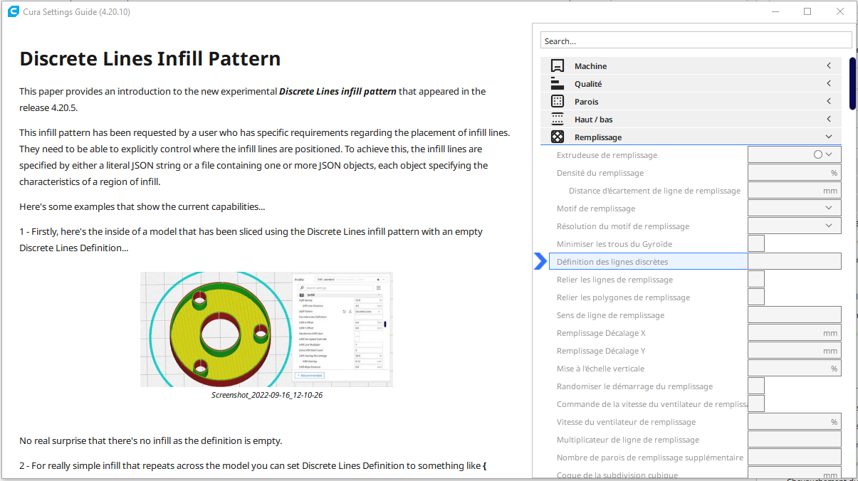Click Multiplicateur de ligne de remplissage field
Viewport: 858px width, 481px height.
(x=795, y=439)
